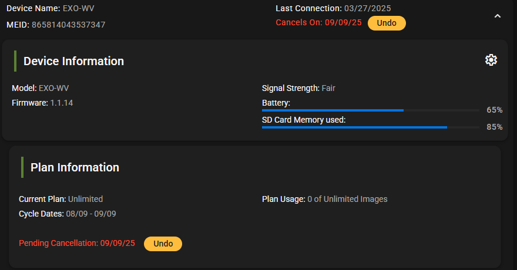Click the 85% memory percentage label

[494, 127]
